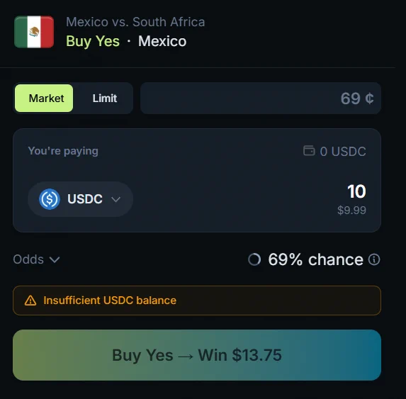
Task: Click the 69% chance label
Action: coord(315,259)
